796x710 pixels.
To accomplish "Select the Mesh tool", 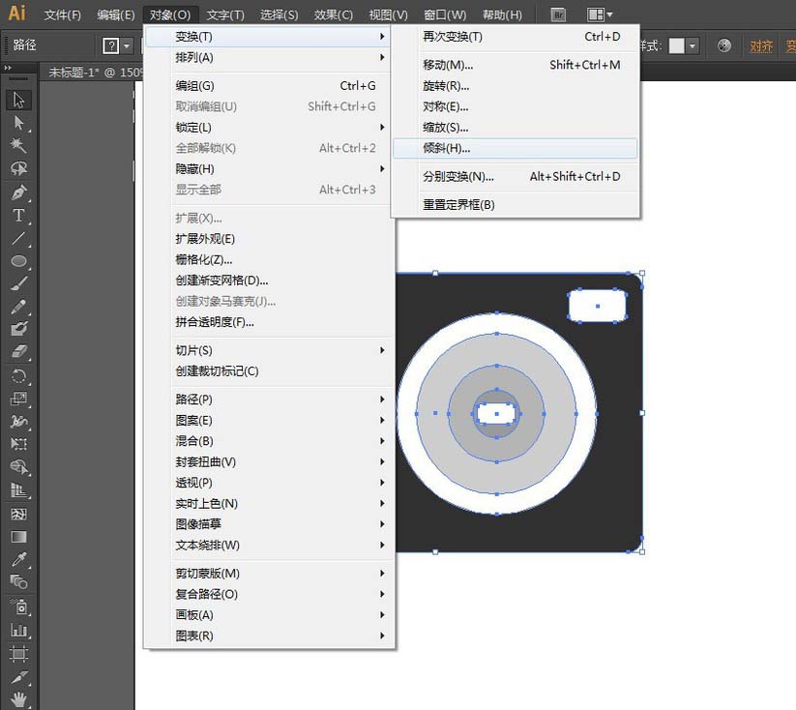I will (18, 514).
